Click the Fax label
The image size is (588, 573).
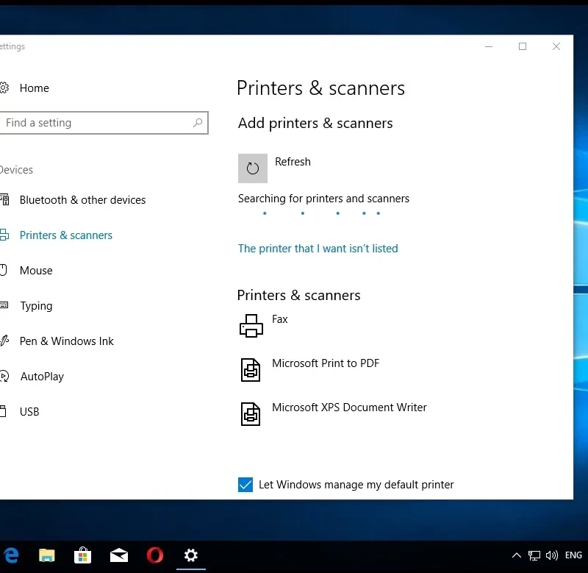(280, 319)
